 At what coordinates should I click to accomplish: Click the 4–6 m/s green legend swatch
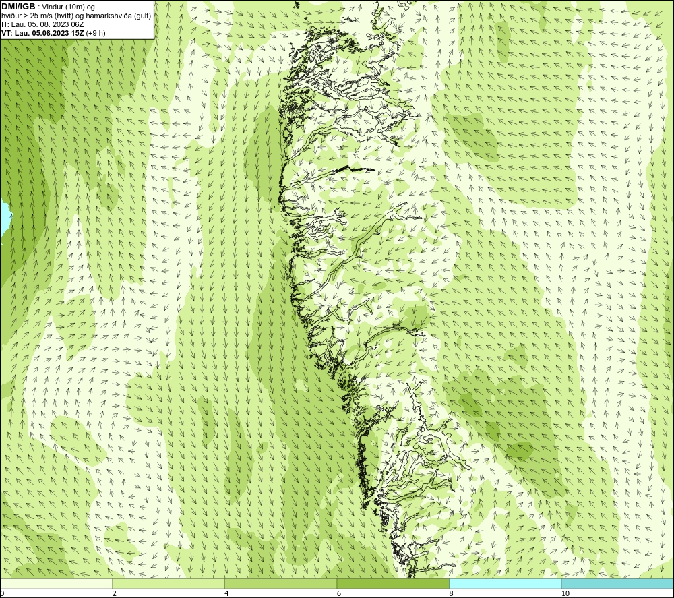coord(280,583)
